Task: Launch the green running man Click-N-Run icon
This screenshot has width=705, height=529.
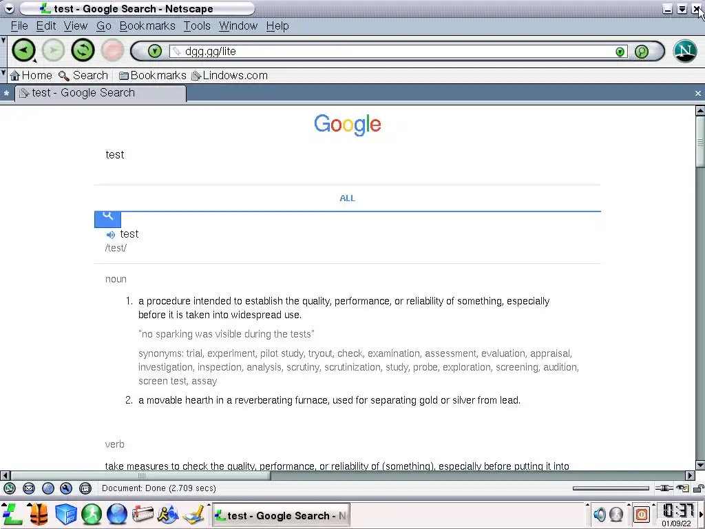Action: pyautogui.click(x=92, y=515)
